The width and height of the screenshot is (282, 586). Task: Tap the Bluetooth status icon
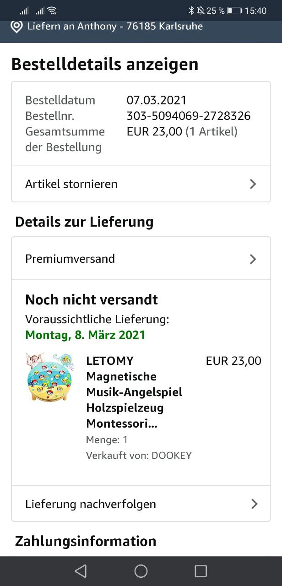191,11
